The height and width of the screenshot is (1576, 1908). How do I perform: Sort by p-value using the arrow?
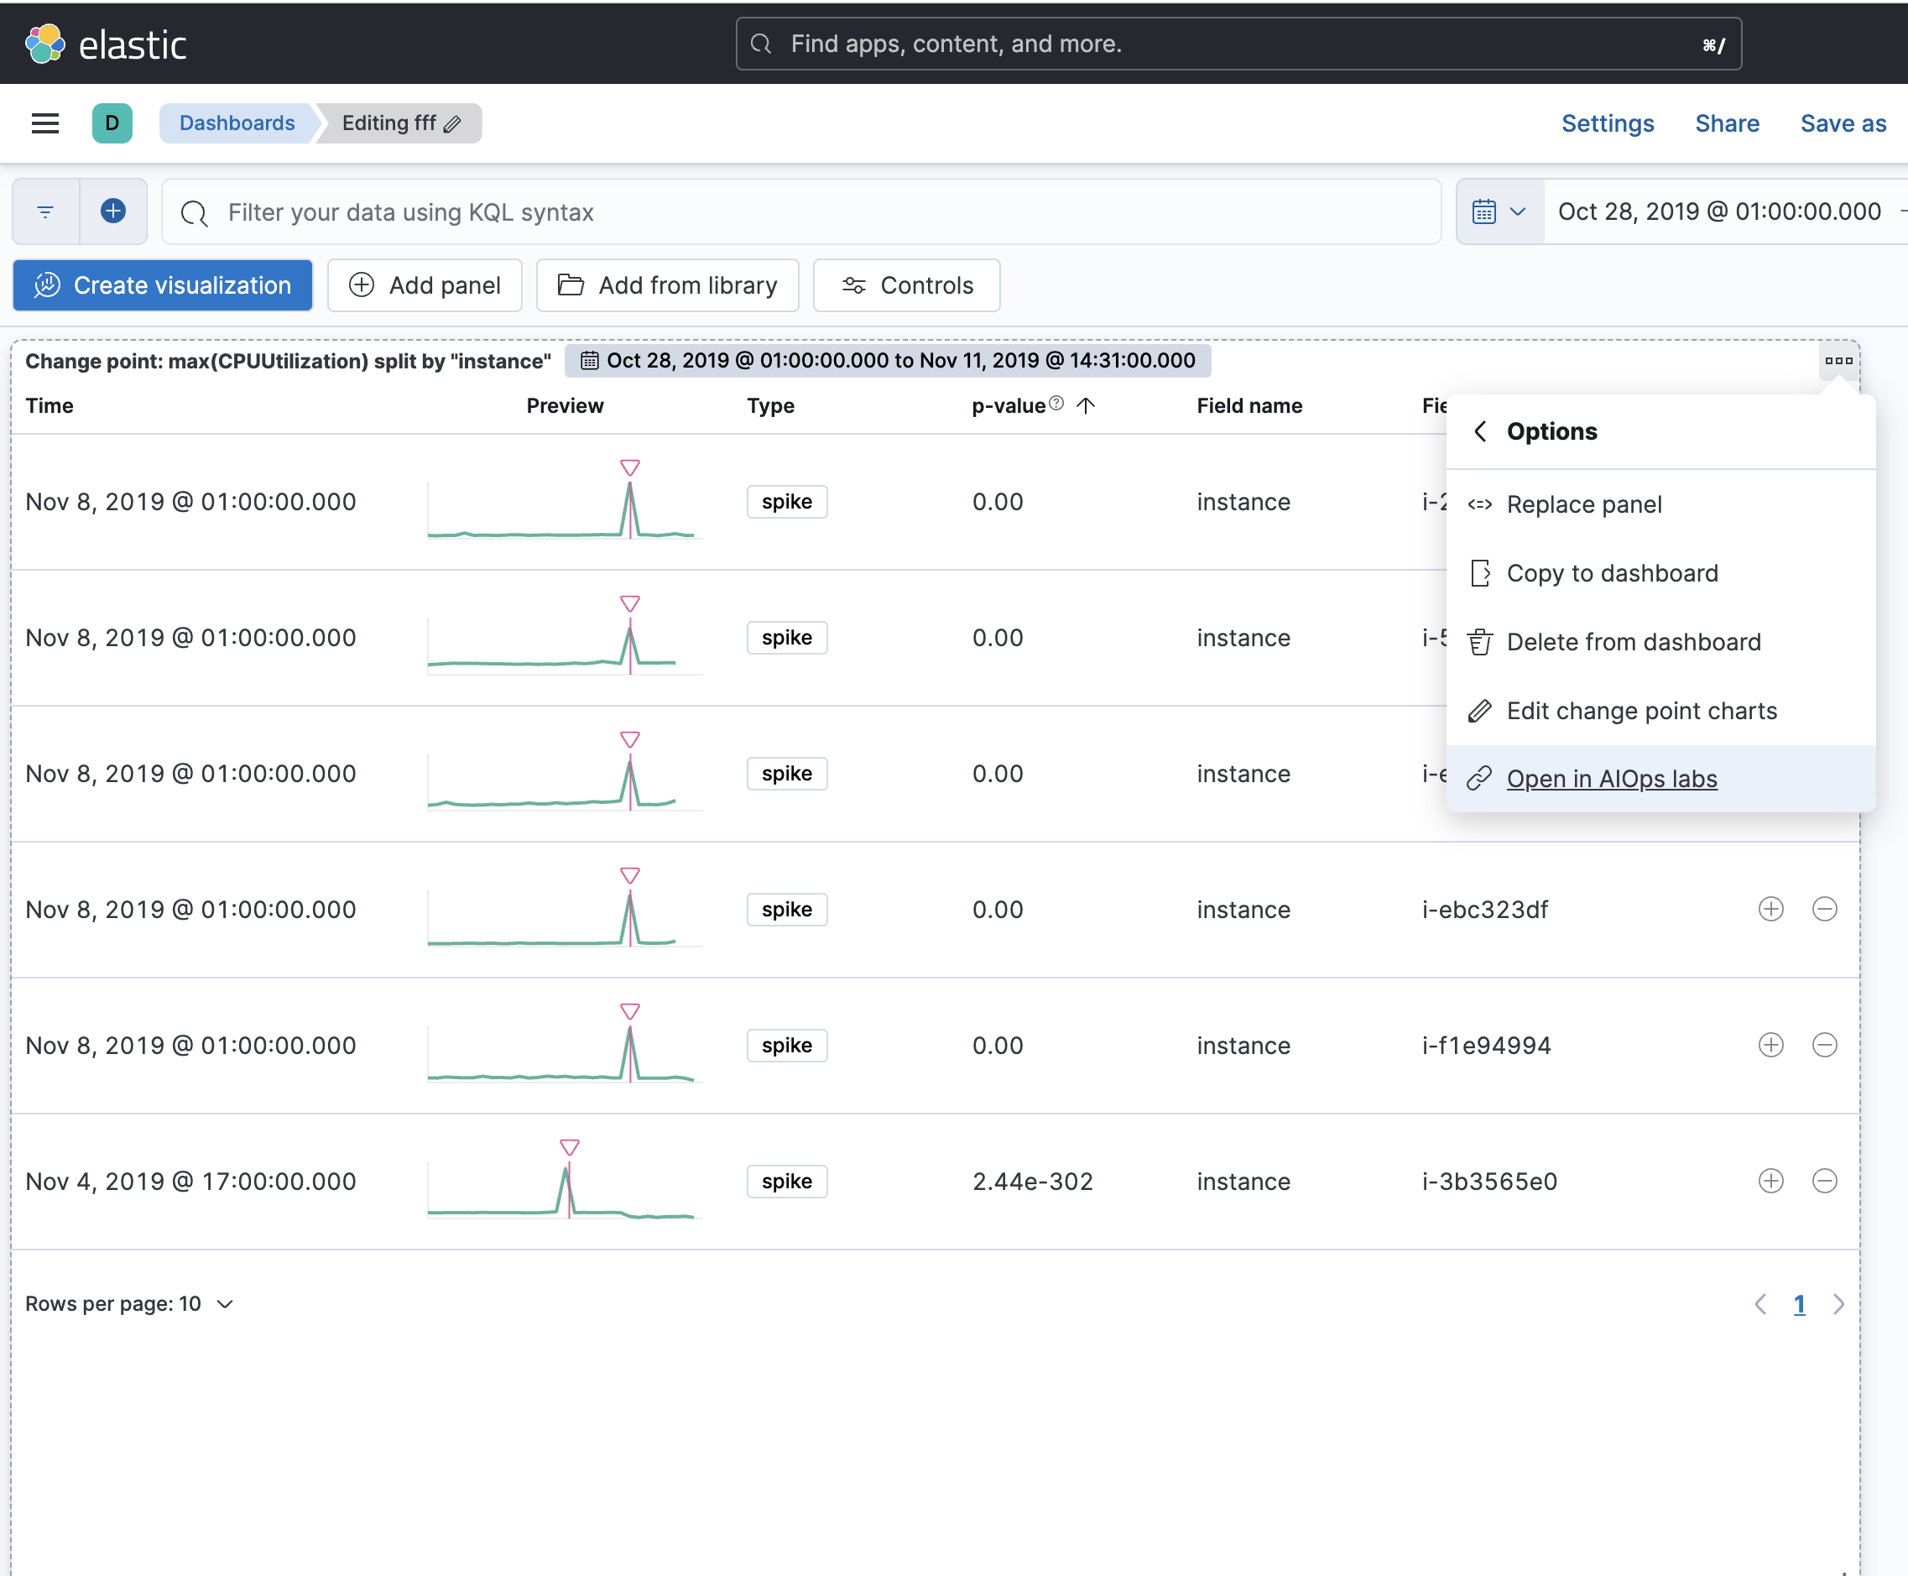pyautogui.click(x=1086, y=406)
